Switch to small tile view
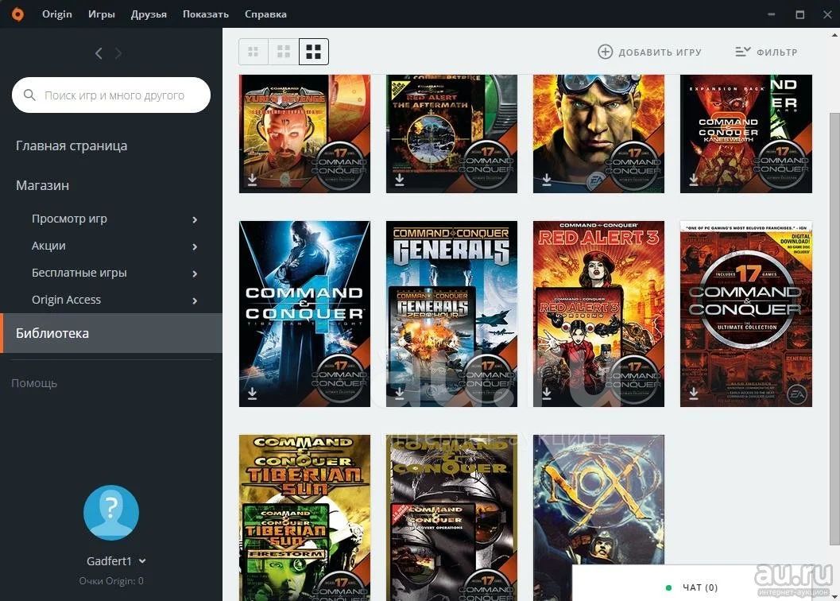 [x=254, y=52]
